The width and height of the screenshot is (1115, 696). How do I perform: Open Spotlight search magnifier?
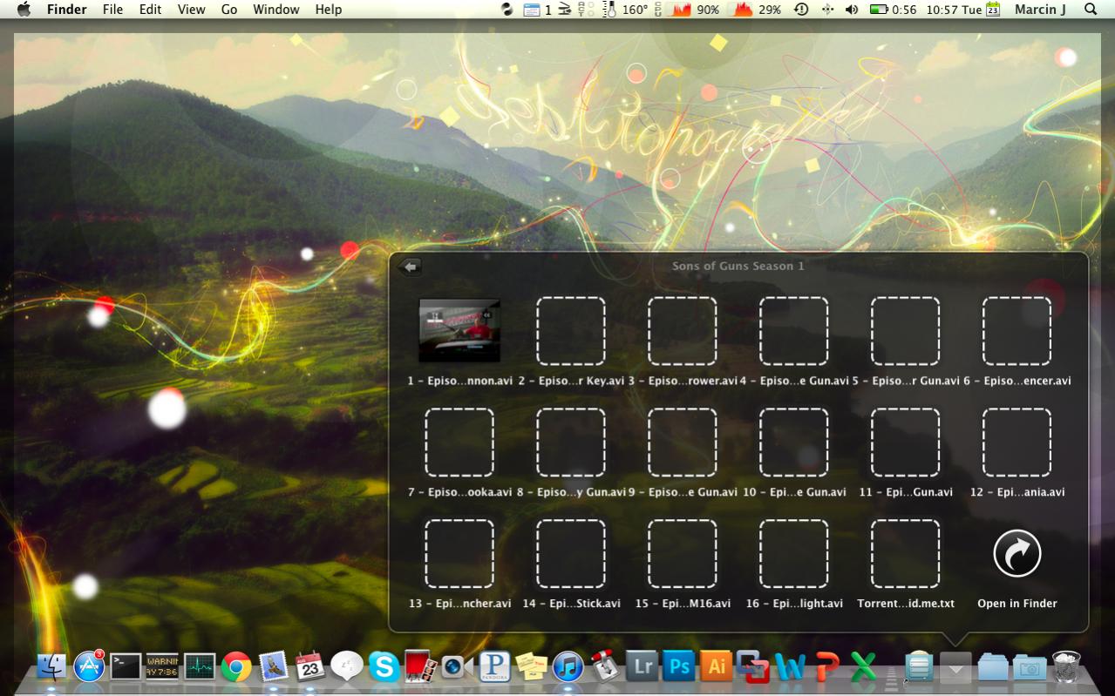pyautogui.click(x=1091, y=10)
